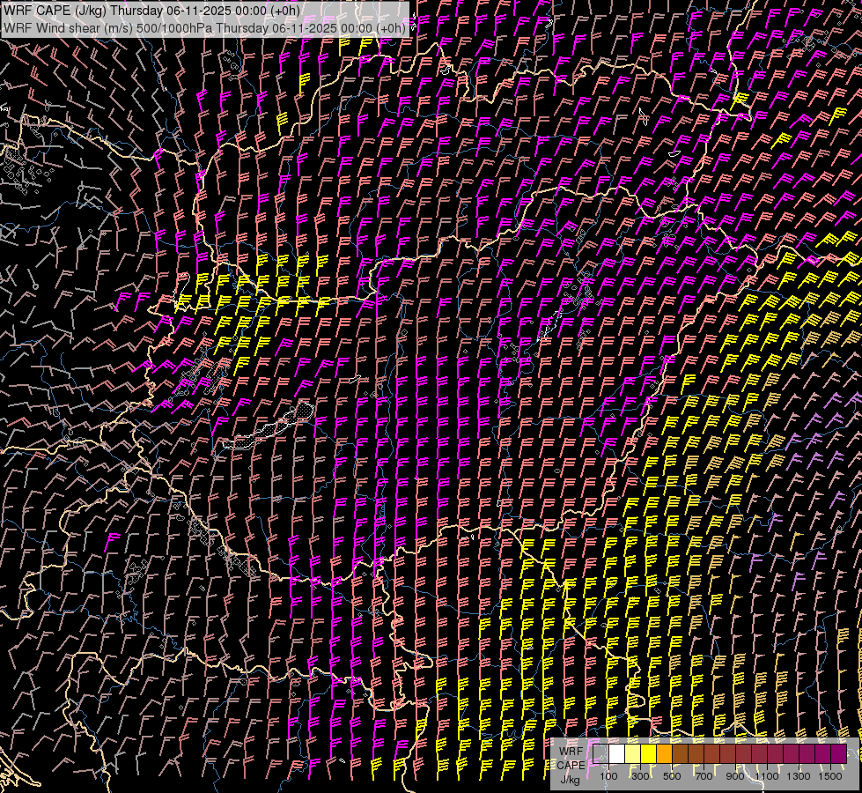Viewport: 862px width, 793px height.
Task: Pick the bright yellow CAPE legend swatch
Action: (649, 754)
